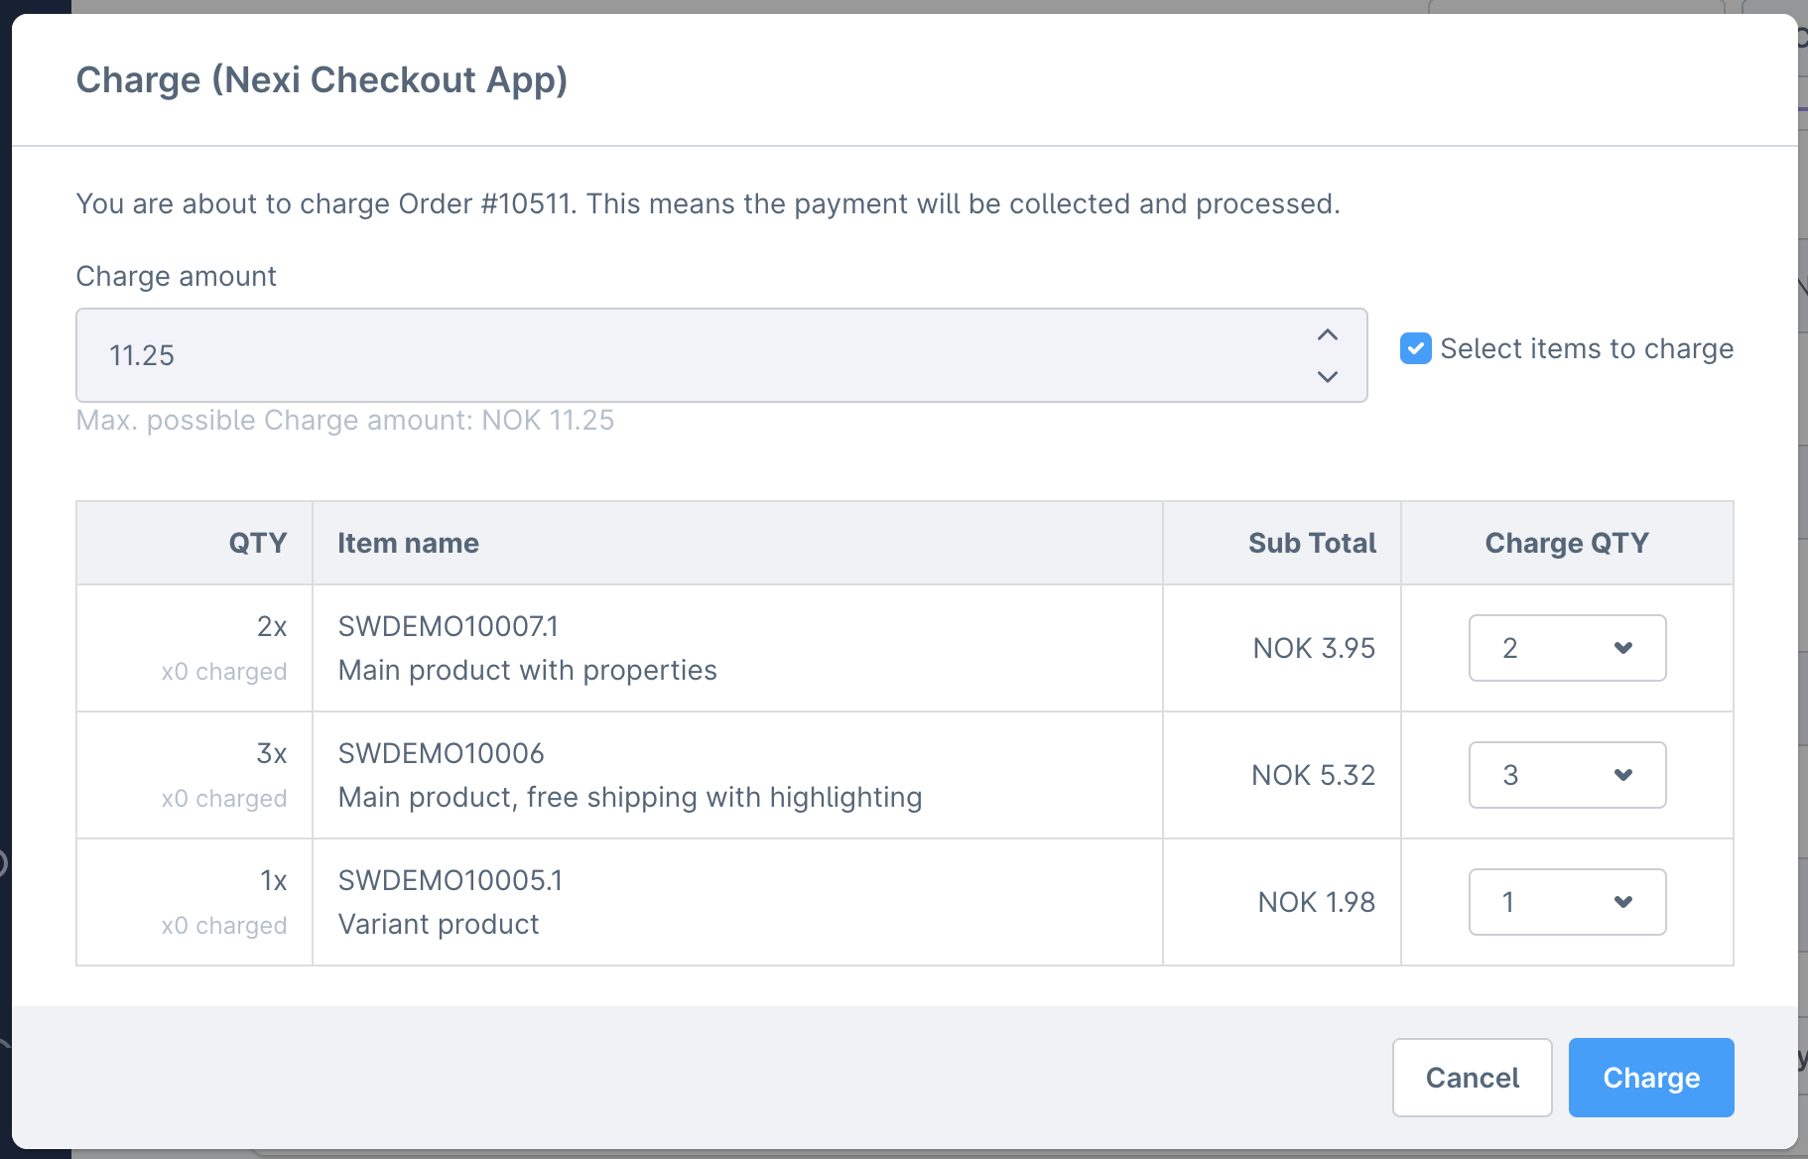
Task: Click the QTY column header
Action: [x=257, y=543]
